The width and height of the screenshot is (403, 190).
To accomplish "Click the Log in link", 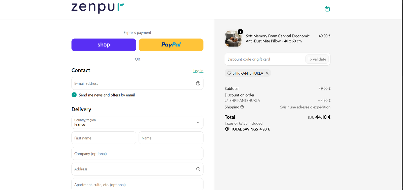I will (x=198, y=71).
